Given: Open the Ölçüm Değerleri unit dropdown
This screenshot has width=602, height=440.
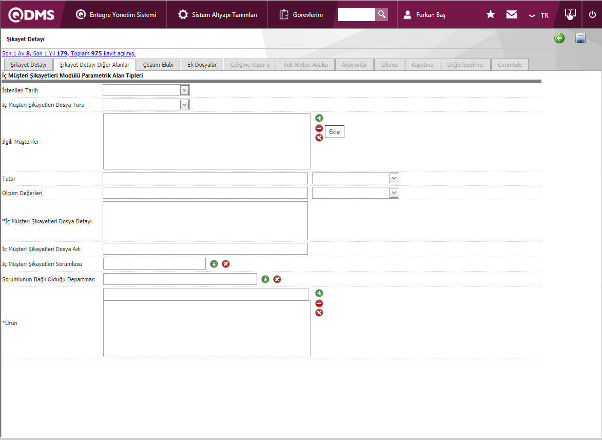Looking at the screenshot, I should point(394,193).
